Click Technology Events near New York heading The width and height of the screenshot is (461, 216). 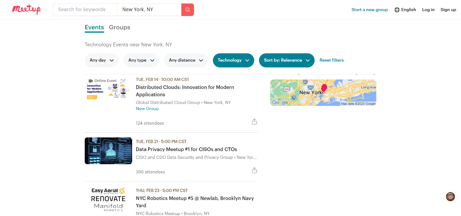click(128, 45)
